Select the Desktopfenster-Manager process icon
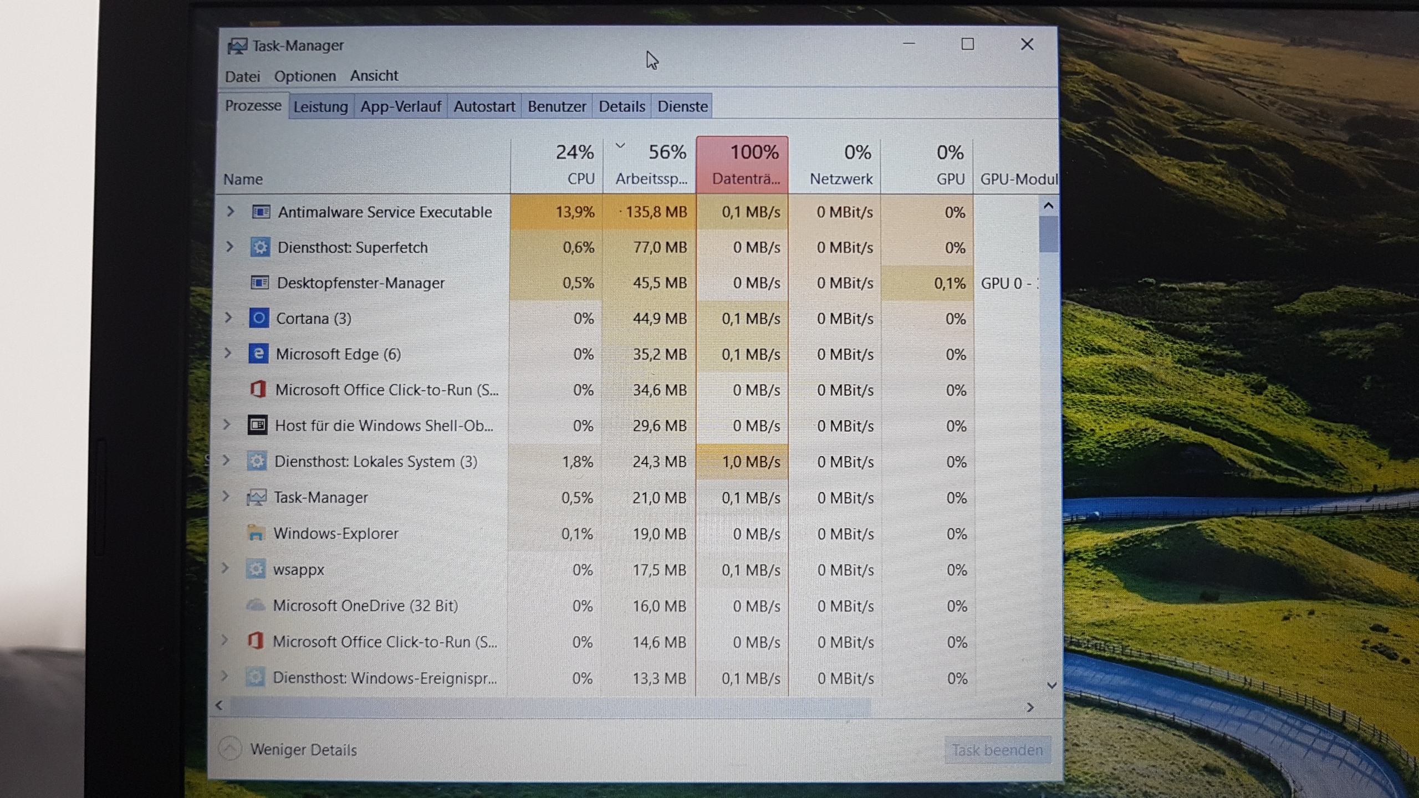The image size is (1419, 798). 260,283
